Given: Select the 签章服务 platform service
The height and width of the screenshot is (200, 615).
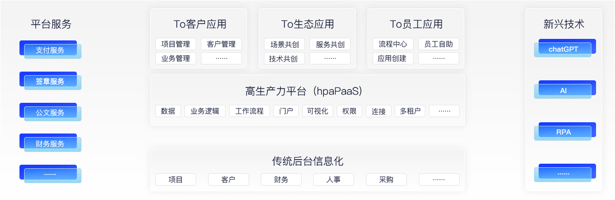Looking at the screenshot, I should coord(50,81).
